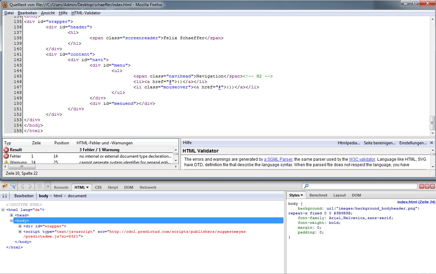Click Seite bereinigen... button
This screenshot has height=274, width=436.
click(380, 143)
